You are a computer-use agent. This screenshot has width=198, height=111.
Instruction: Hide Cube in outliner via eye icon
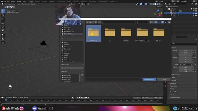click(x=194, y=13)
